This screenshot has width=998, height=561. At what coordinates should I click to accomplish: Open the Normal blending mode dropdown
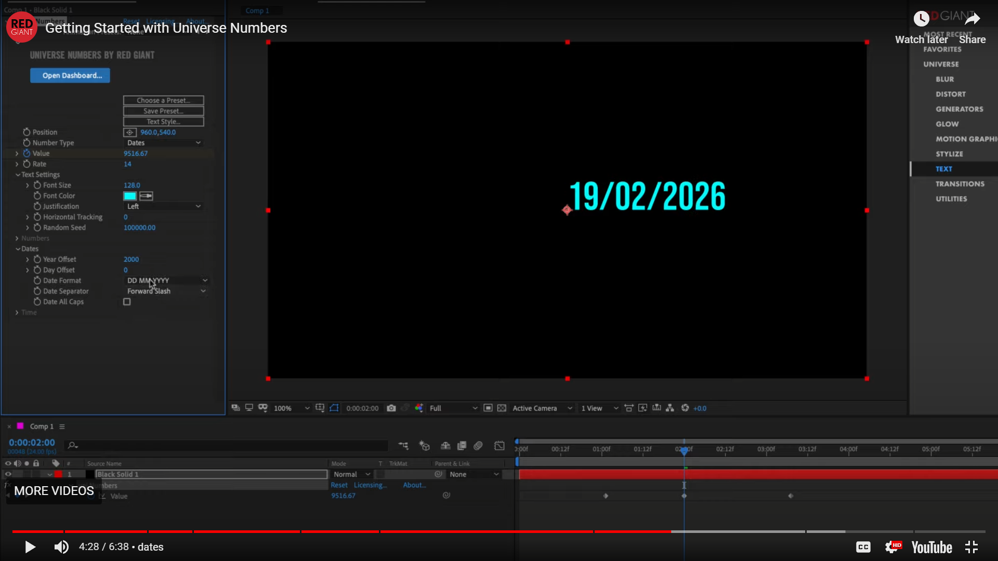(352, 475)
